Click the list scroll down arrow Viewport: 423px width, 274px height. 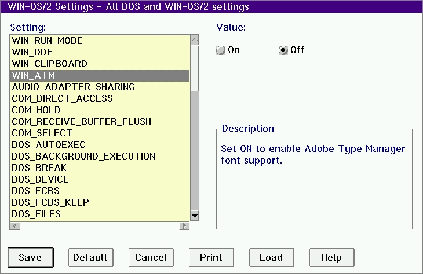click(x=195, y=216)
